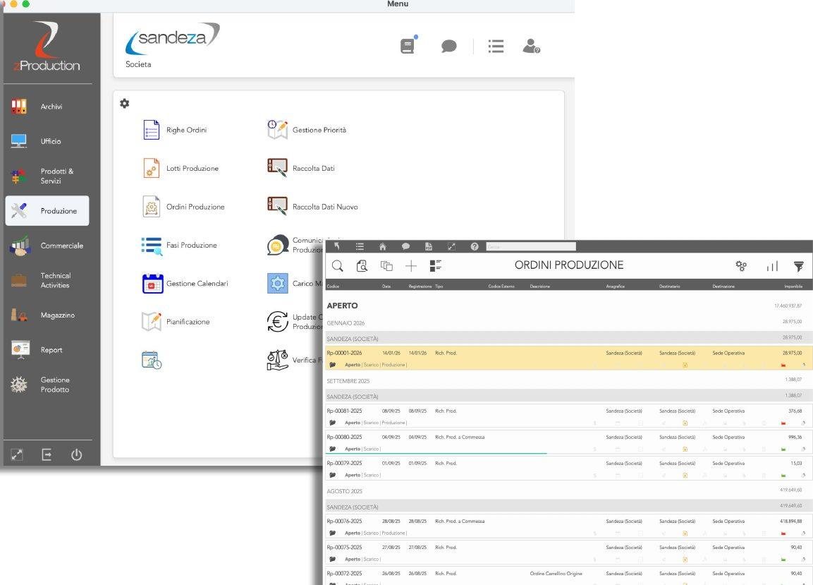Open Raccolta Dati

[300, 168]
